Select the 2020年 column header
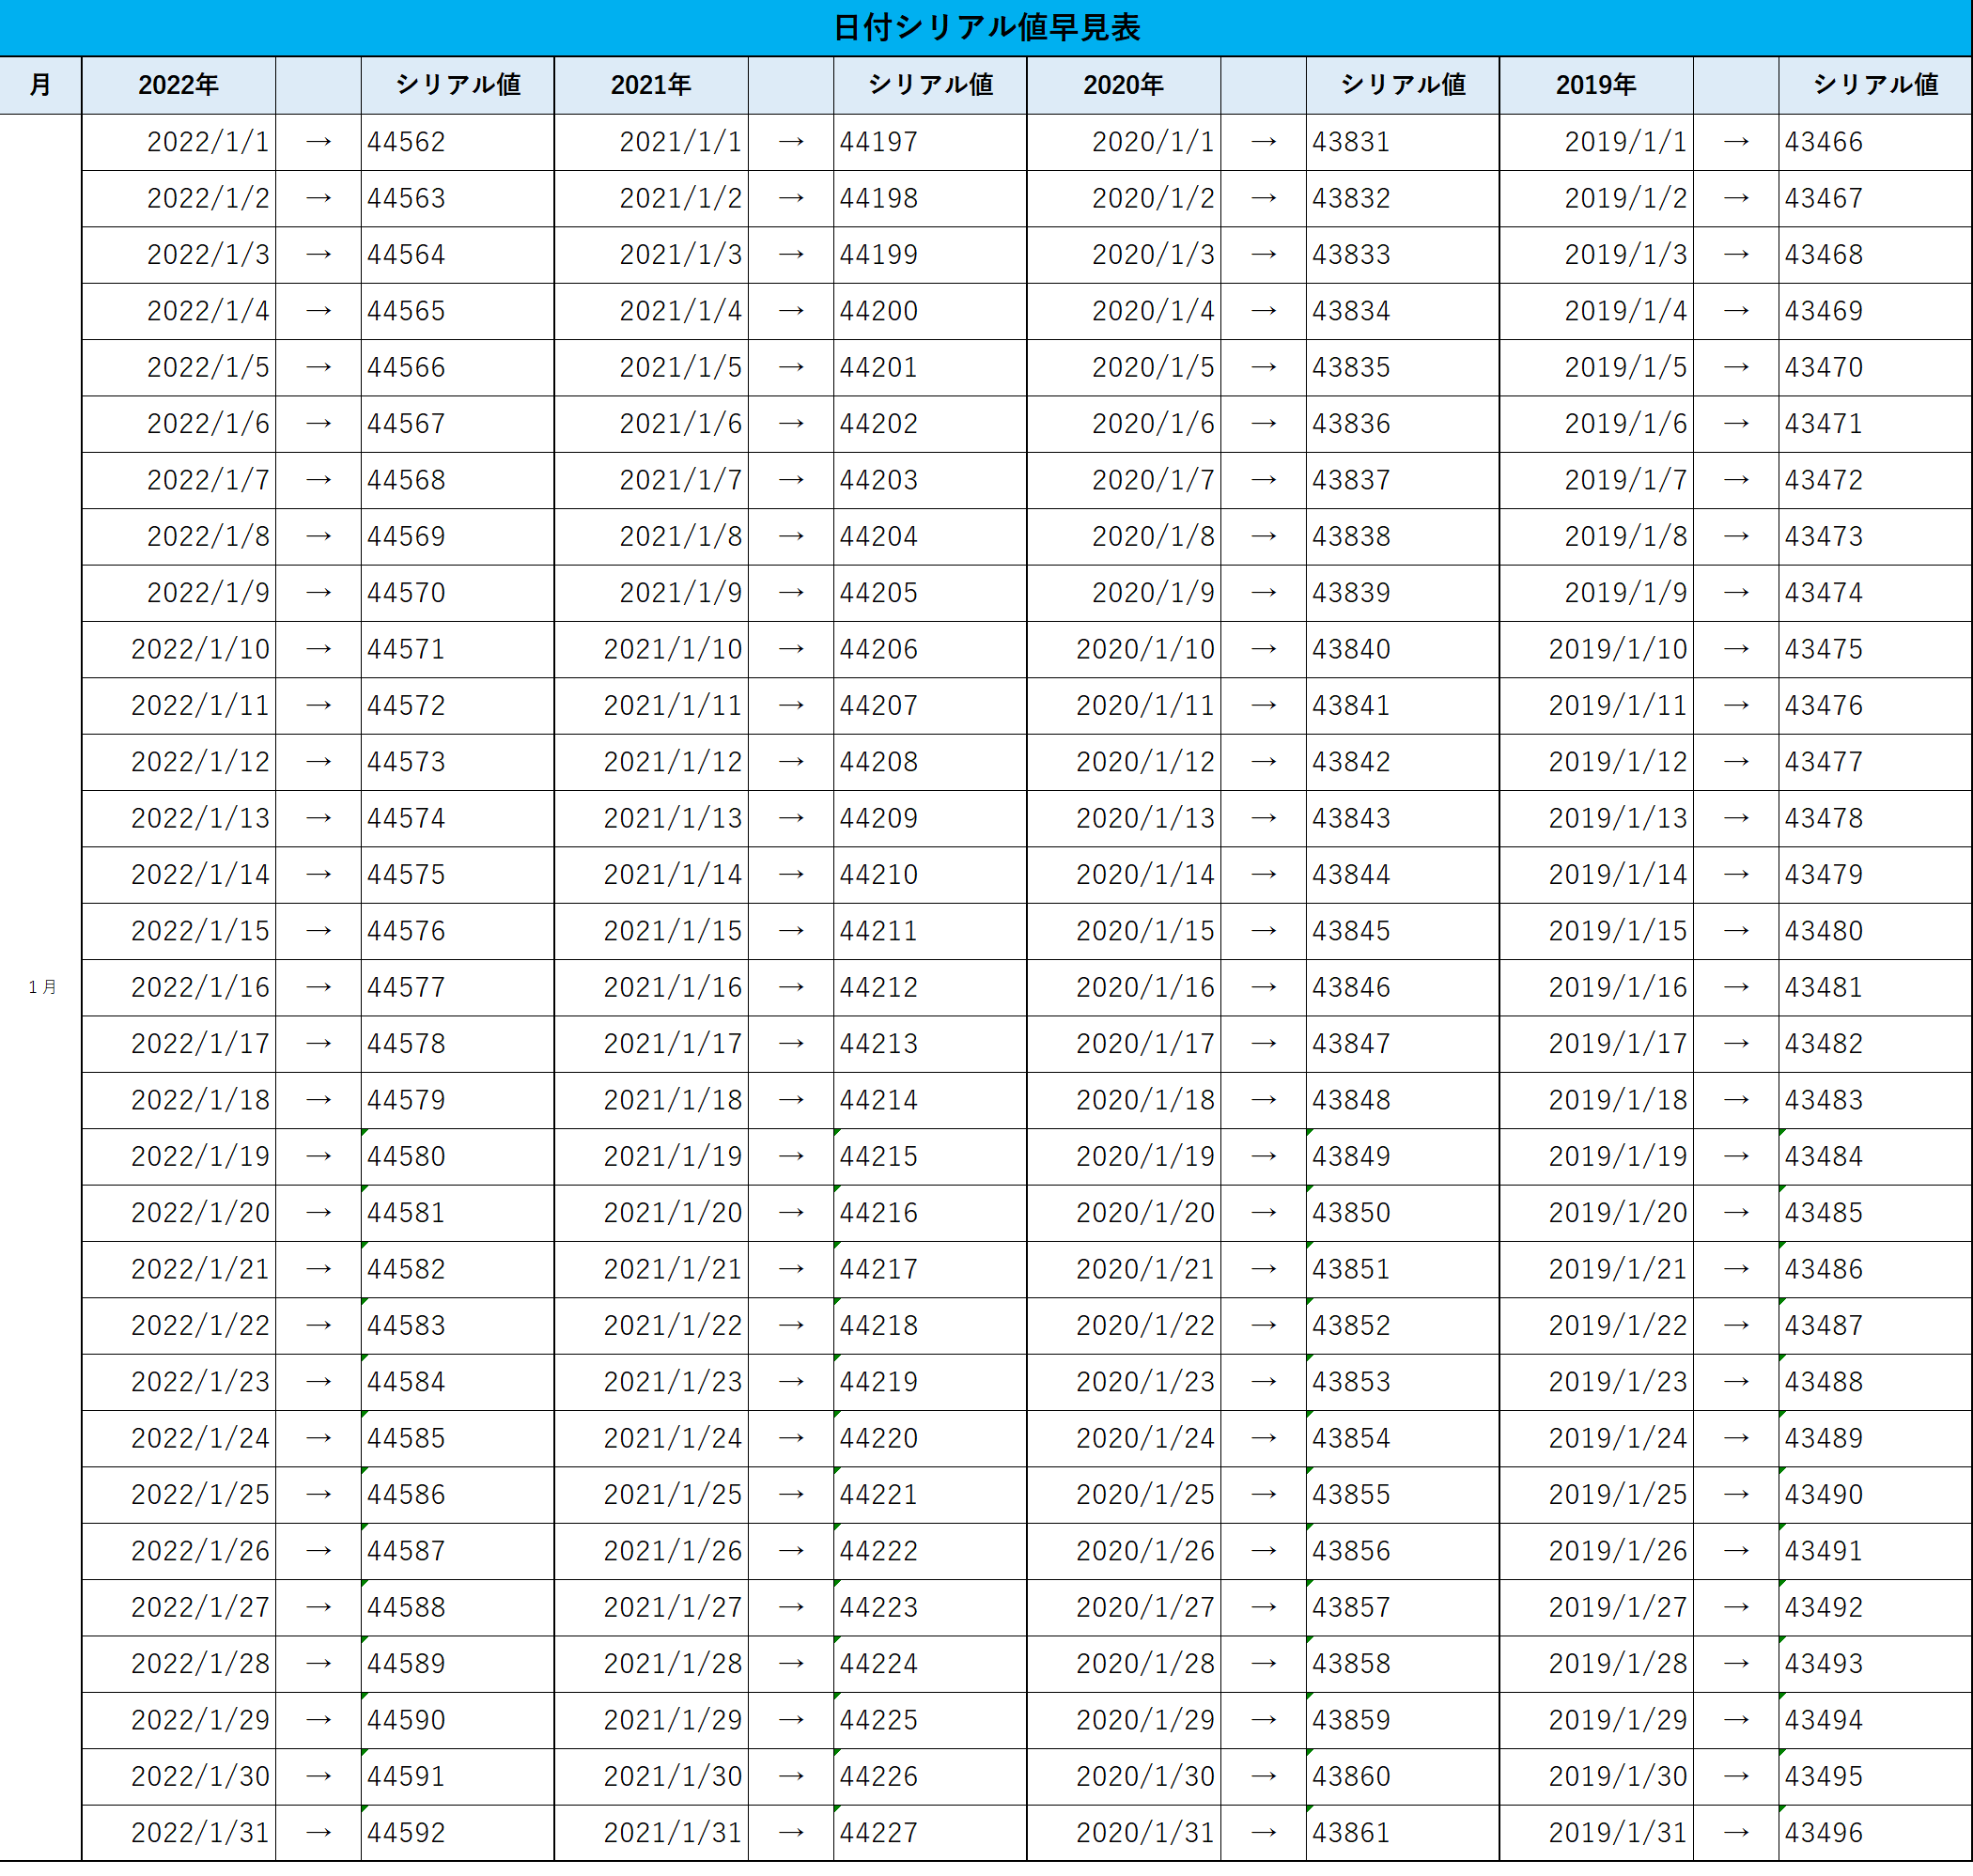The width and height of the screenshot is (1973, 1876). point(1123,85)
